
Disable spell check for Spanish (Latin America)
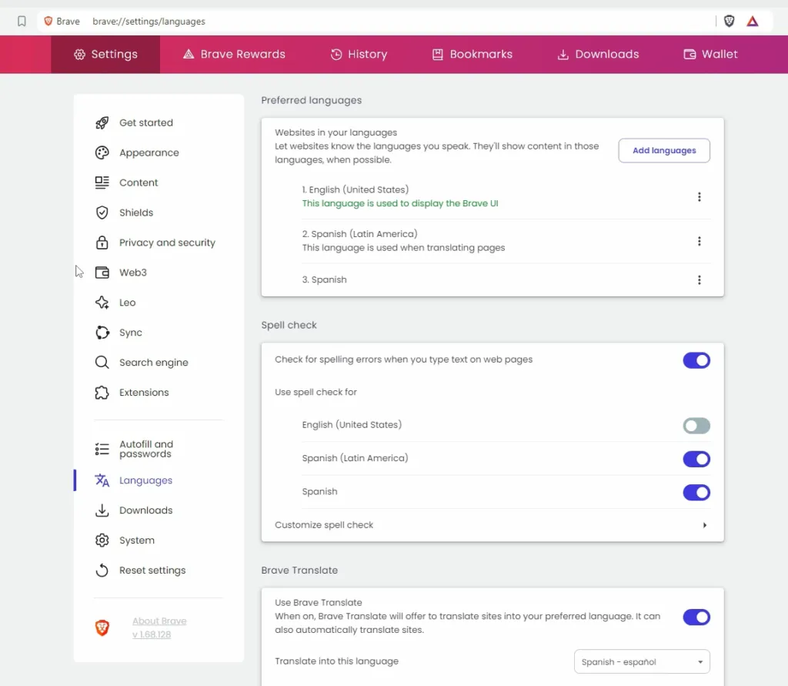click(696, 459)
